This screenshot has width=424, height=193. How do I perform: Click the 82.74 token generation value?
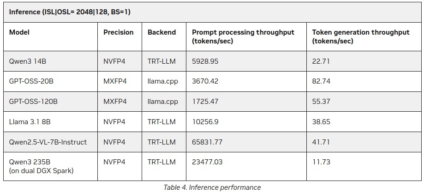(321, 81)
